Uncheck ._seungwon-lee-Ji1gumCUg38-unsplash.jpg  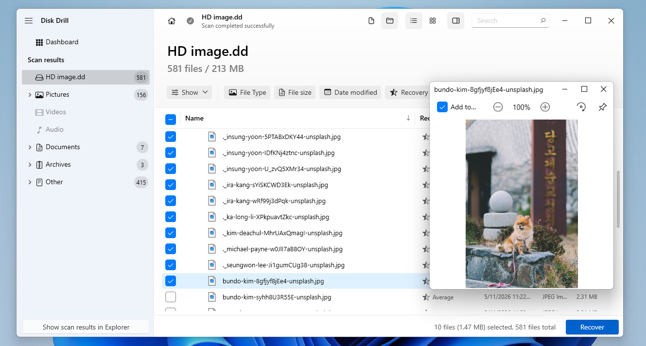[x=171, y=265]
